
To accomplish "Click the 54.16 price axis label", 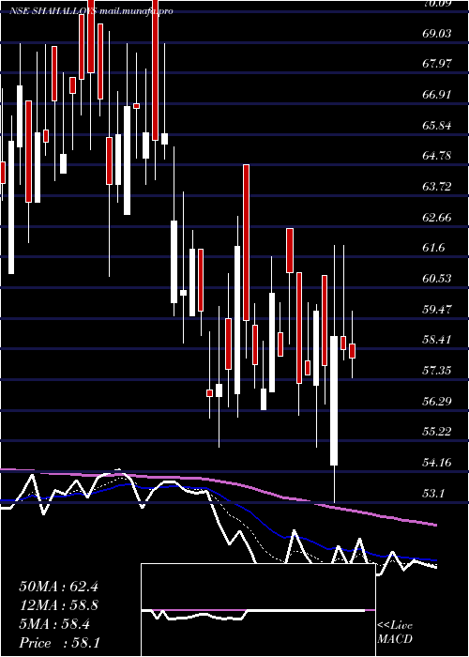I will (437, 463).
